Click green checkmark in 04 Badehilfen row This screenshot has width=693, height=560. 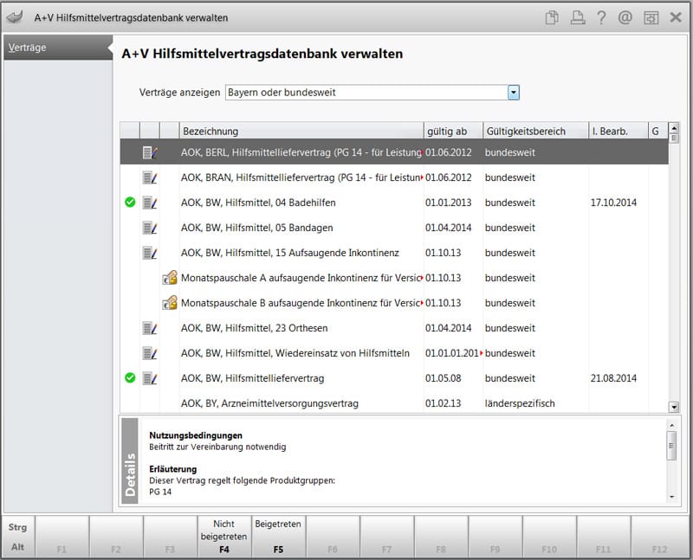[x=130, y=203]
